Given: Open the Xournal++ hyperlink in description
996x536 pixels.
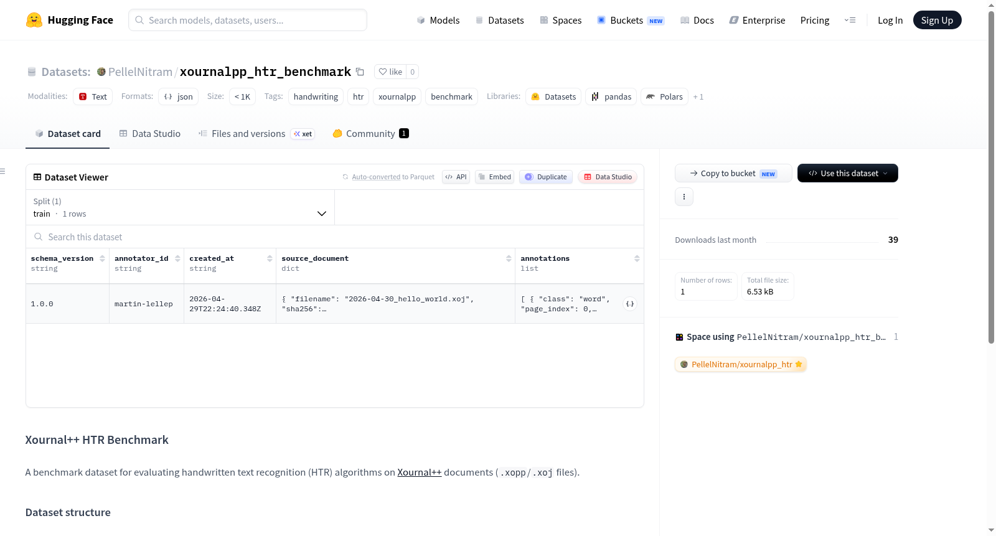Looking at the screenshot, I should (x=420, y=473).
